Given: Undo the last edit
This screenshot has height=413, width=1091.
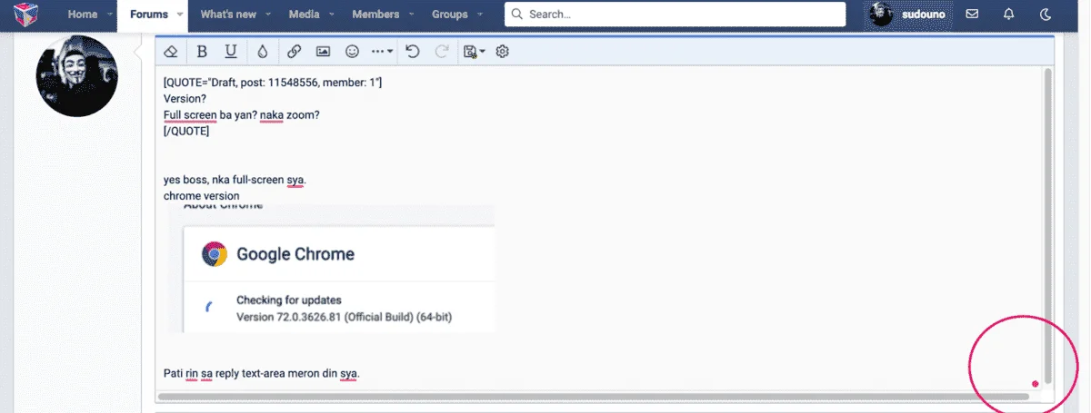Looking at the screenshot, I should pos(413,52).
